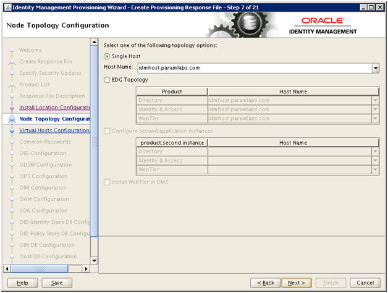Click Directory row host name cell in the Product table
The height and width of the screenshot is (293, 388).
tap(290, 100)
